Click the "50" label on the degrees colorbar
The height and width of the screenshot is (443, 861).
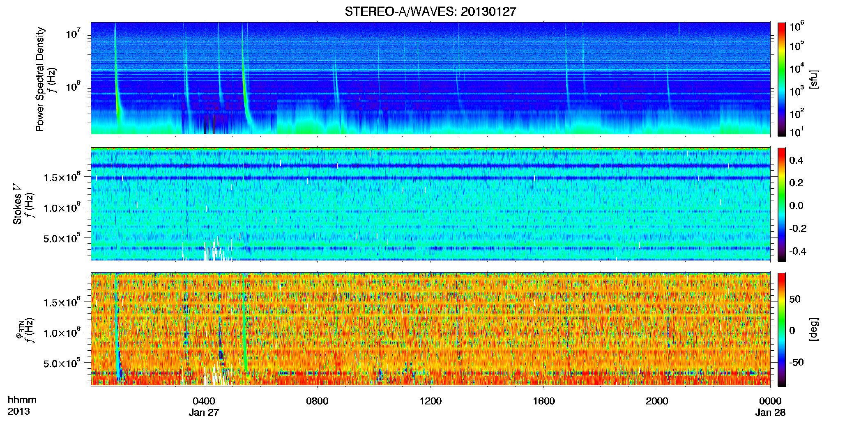tap(795, 299)
